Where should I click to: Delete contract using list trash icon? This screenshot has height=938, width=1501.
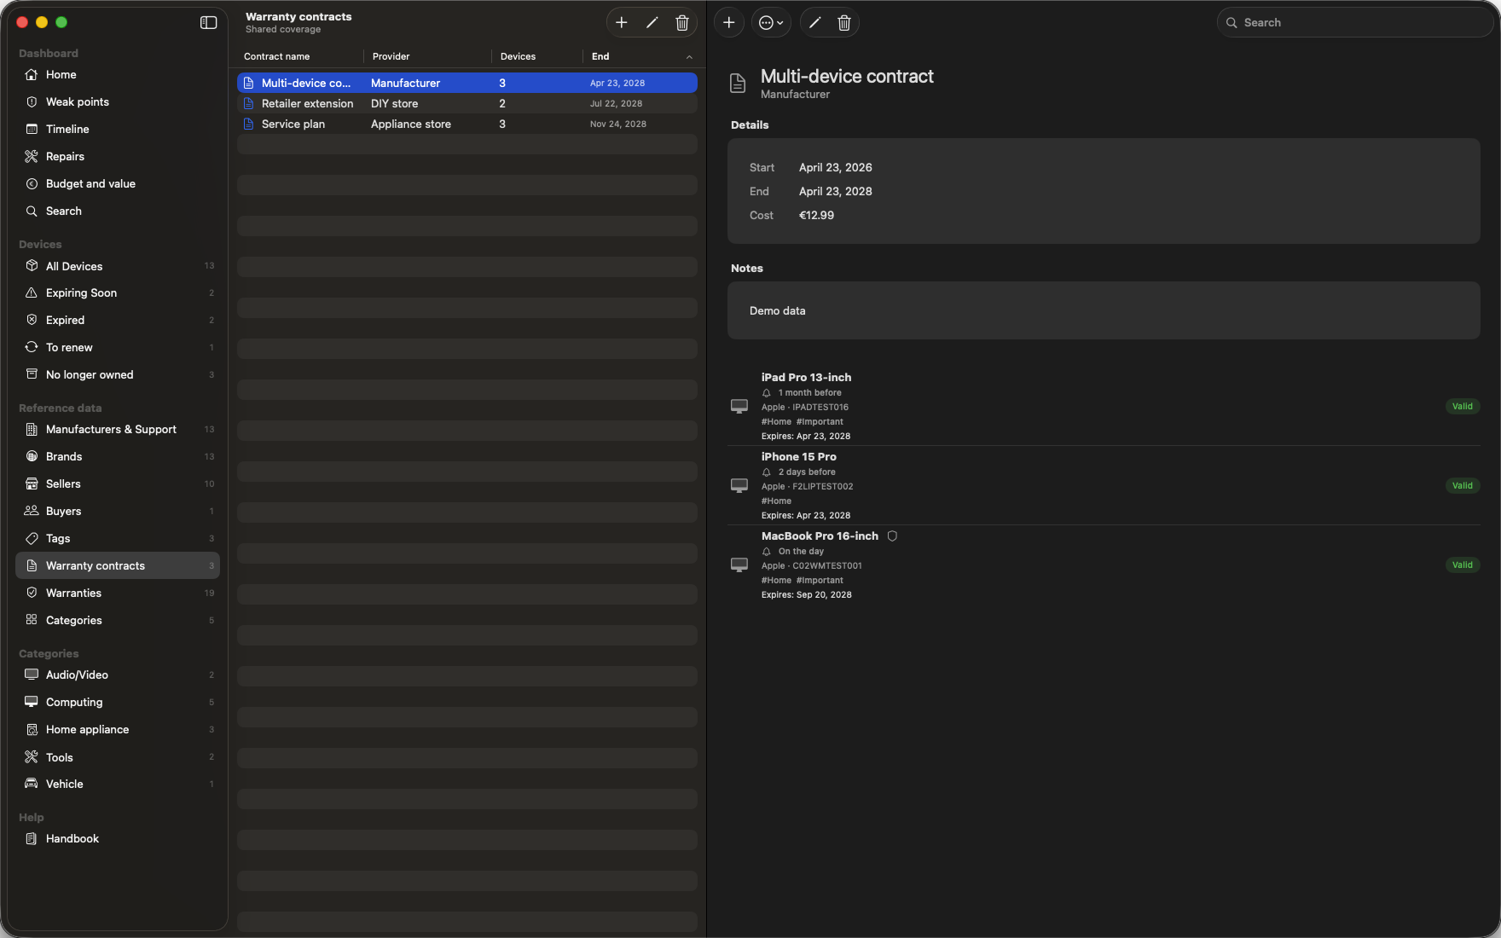(x=682, y=23)
